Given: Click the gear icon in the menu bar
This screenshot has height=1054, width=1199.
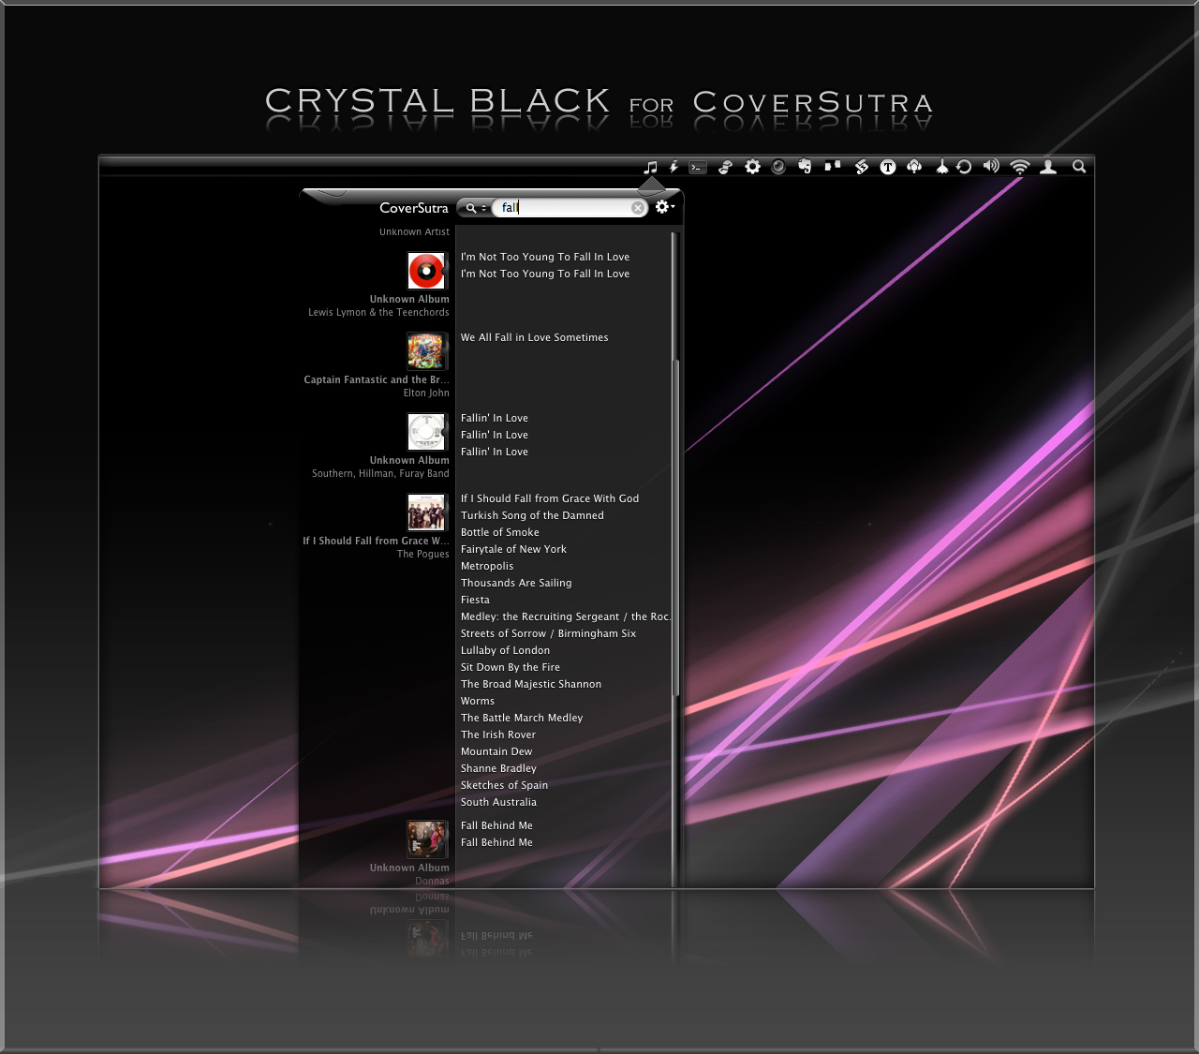Looking at the screenshot, I should 752,167.
